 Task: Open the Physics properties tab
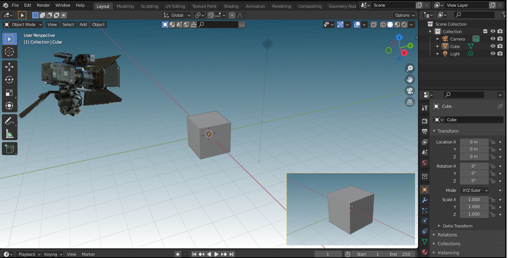(x=425, y=221)
